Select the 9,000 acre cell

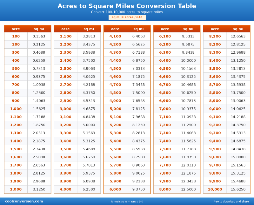pyautogui.click(x=215, y=109)
